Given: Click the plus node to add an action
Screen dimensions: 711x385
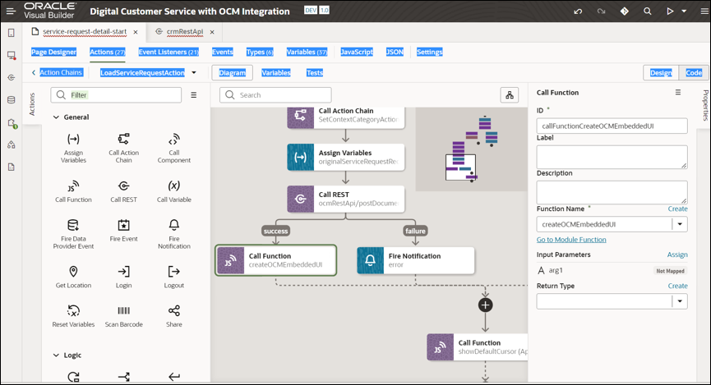Looking at the screenshot, I should [485, 305].
